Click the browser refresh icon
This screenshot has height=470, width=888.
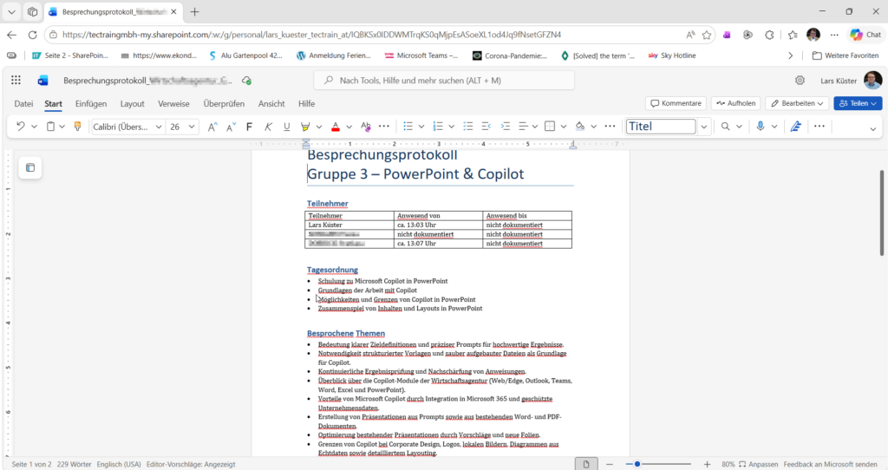[32, 35]
